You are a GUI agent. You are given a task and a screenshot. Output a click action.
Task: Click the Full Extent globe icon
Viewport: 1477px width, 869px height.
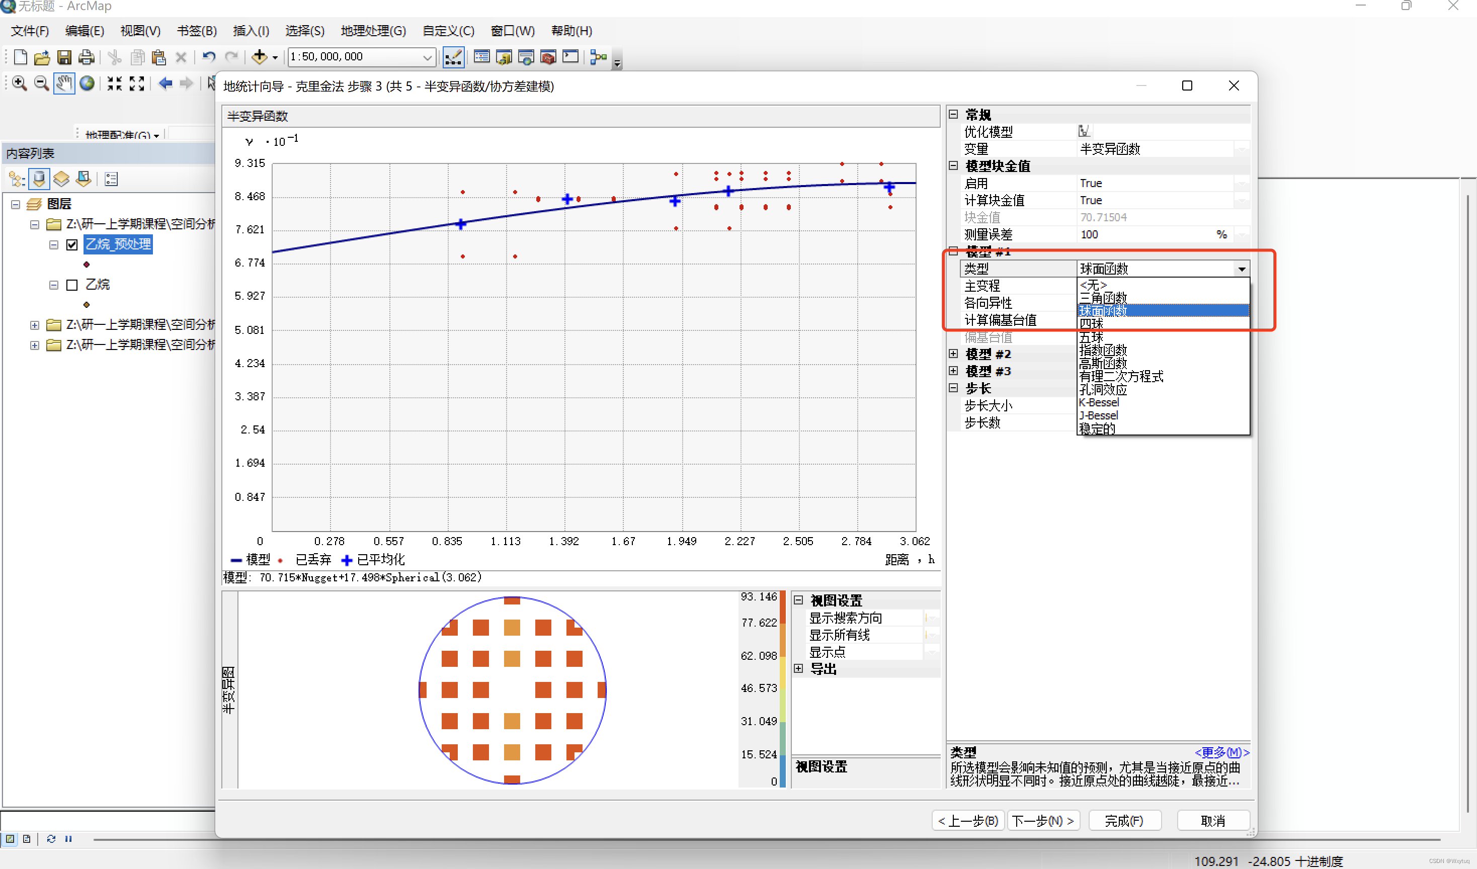pos(87,83)
